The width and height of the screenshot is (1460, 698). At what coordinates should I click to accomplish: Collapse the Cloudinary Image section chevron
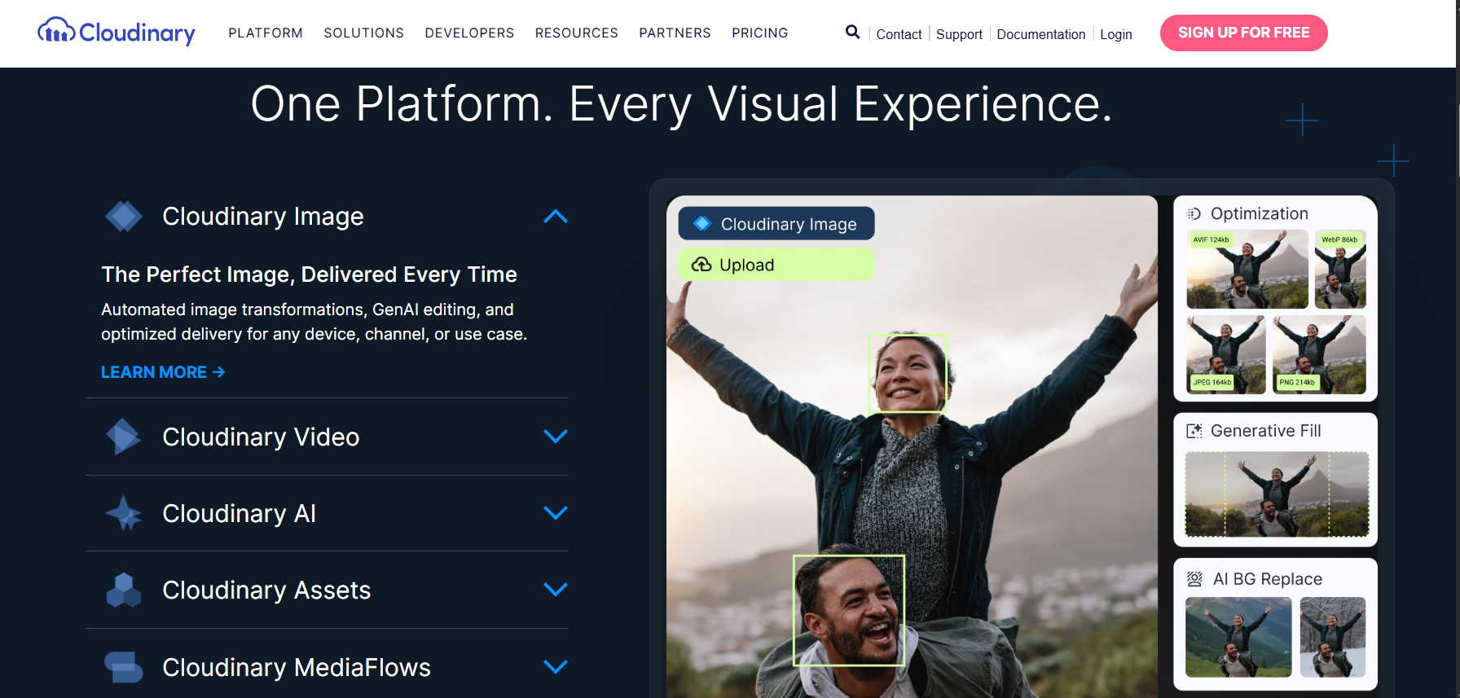[x=556, y=217]
